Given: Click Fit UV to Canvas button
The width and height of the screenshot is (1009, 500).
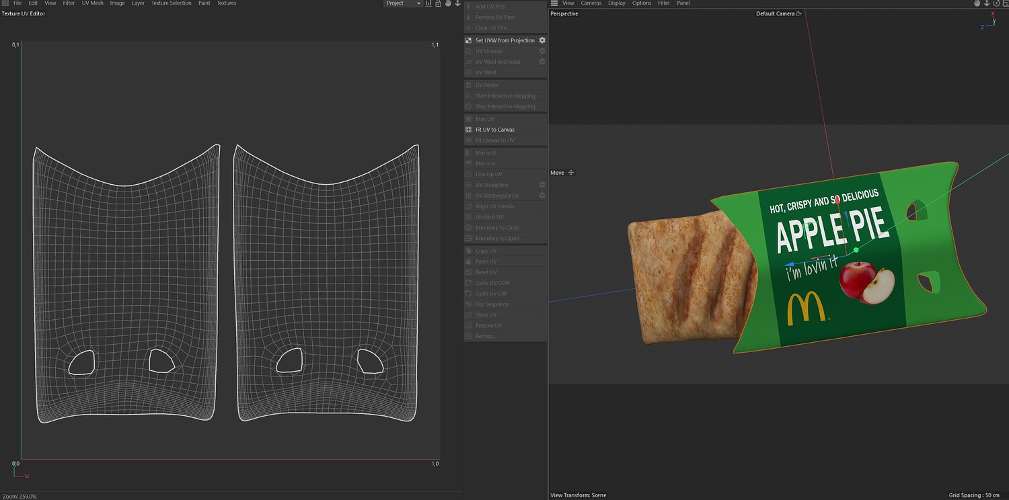Looking at the screenshot, I should pos(505,130).
